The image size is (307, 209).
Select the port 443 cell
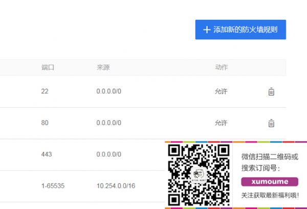point(47,154)
